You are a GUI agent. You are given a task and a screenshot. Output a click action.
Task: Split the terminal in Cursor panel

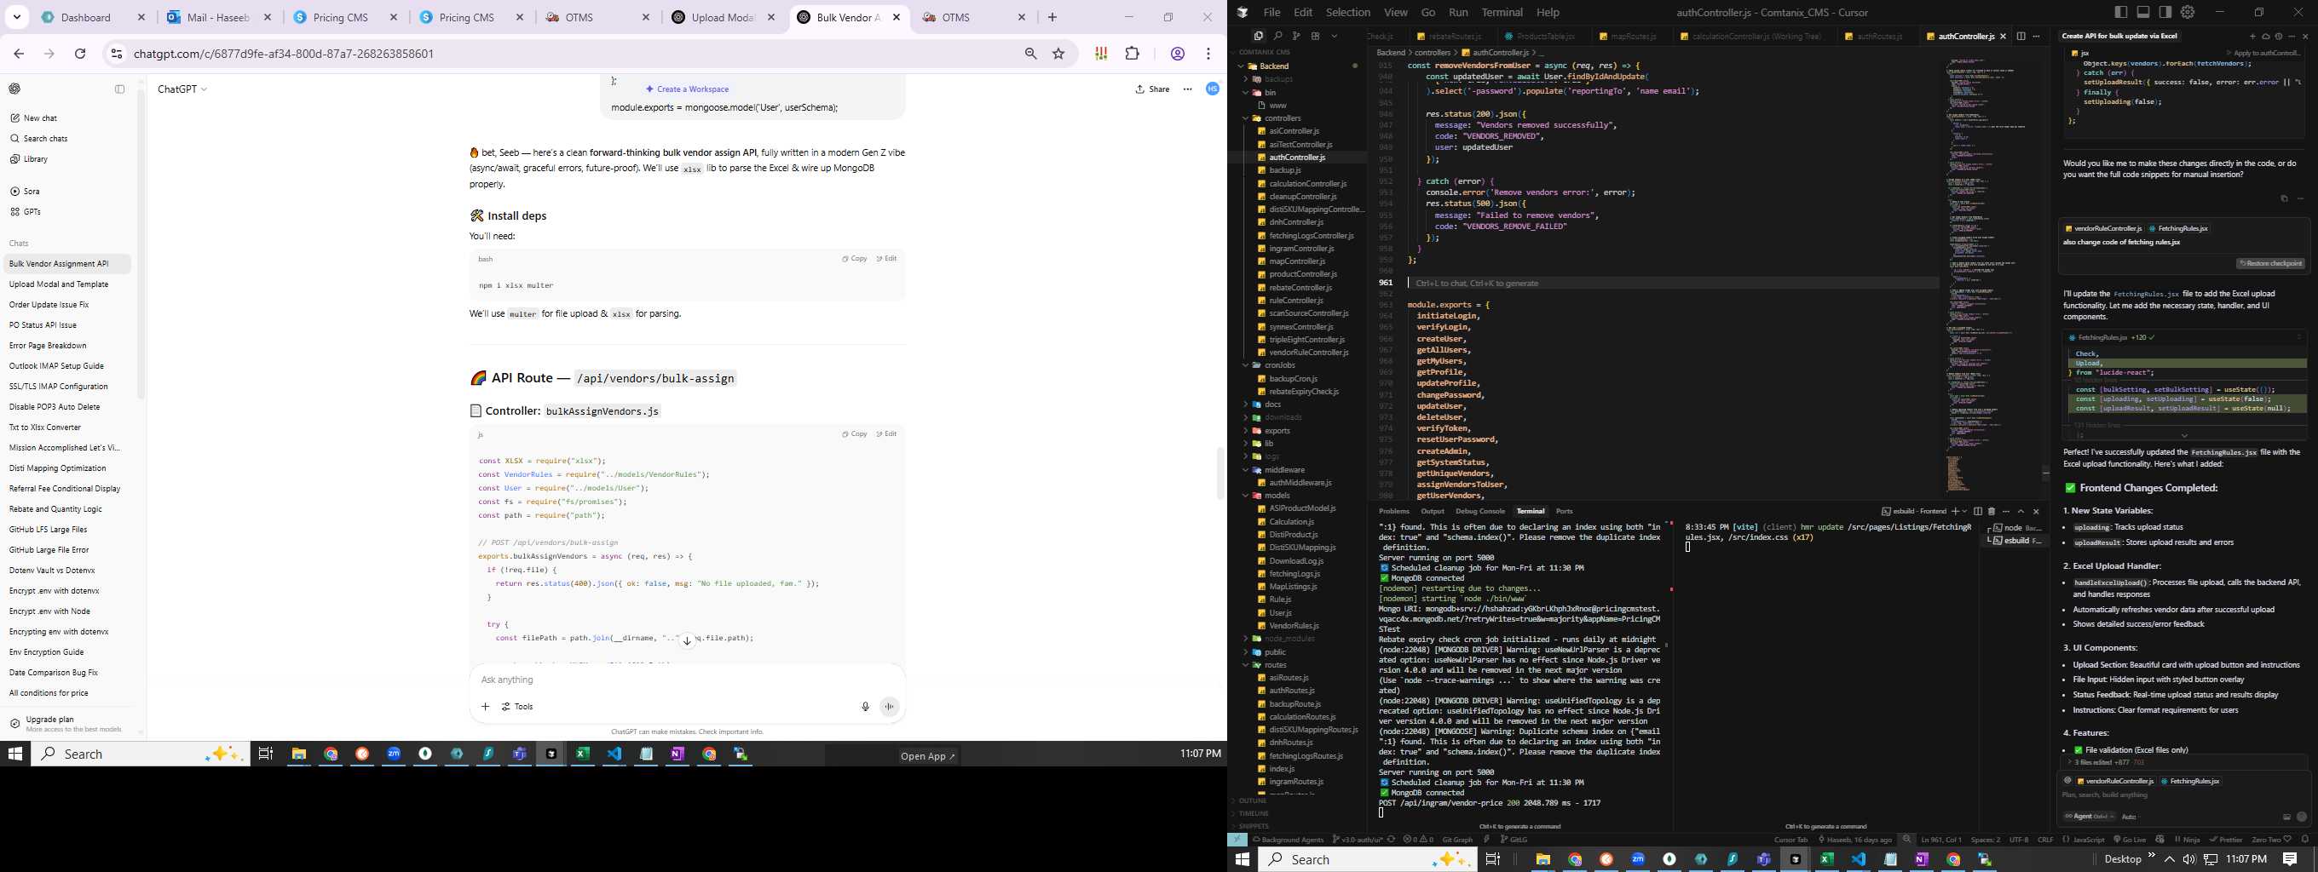click(1977, 512)
